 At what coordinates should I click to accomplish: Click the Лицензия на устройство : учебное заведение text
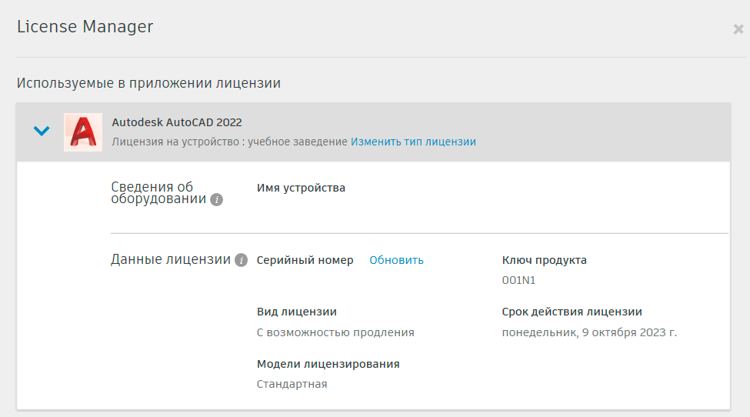(229, 142)
